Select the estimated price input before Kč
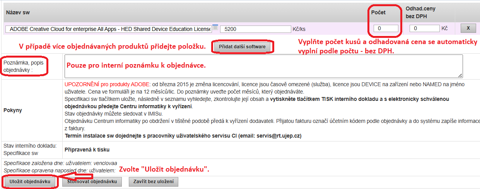 coord(424,28)
